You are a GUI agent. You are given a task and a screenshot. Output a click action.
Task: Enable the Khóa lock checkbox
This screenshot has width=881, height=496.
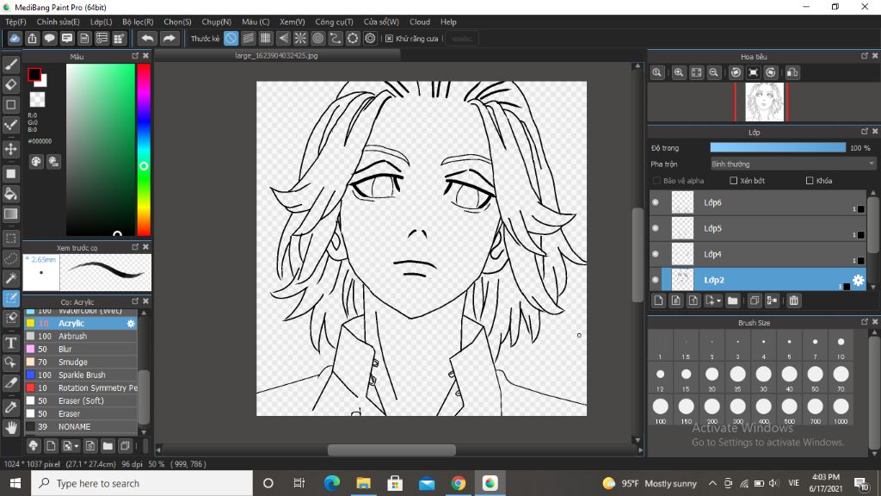(810, 181)
